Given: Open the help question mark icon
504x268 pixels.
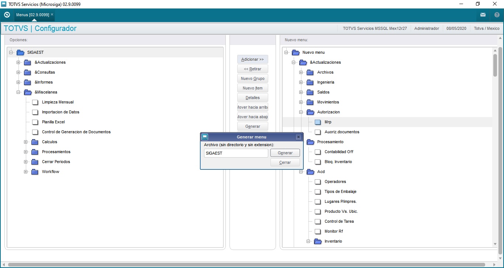Looking at the screenshot, I should (x=497, y=15).
